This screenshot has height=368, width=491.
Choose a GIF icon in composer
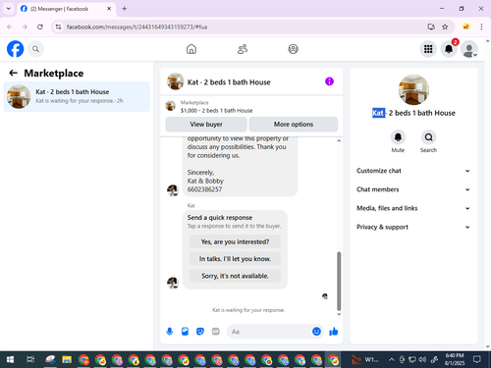(215, 332)
